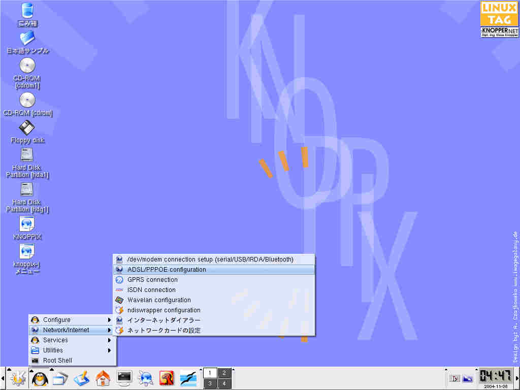Click the 04:47 digital clock
Screen dimensions: 520x390
496,377
